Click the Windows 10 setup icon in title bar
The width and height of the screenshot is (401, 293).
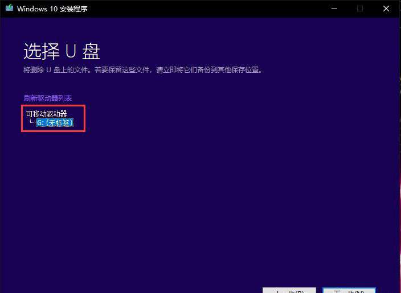tap(9, 8)
